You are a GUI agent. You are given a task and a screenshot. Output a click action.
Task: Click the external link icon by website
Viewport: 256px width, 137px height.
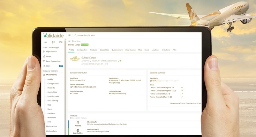72,87
